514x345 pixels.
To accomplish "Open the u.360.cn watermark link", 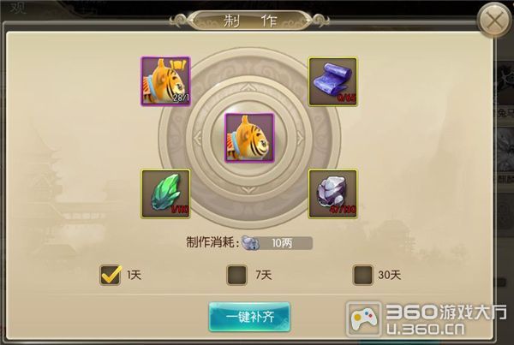I will point(426,329).
